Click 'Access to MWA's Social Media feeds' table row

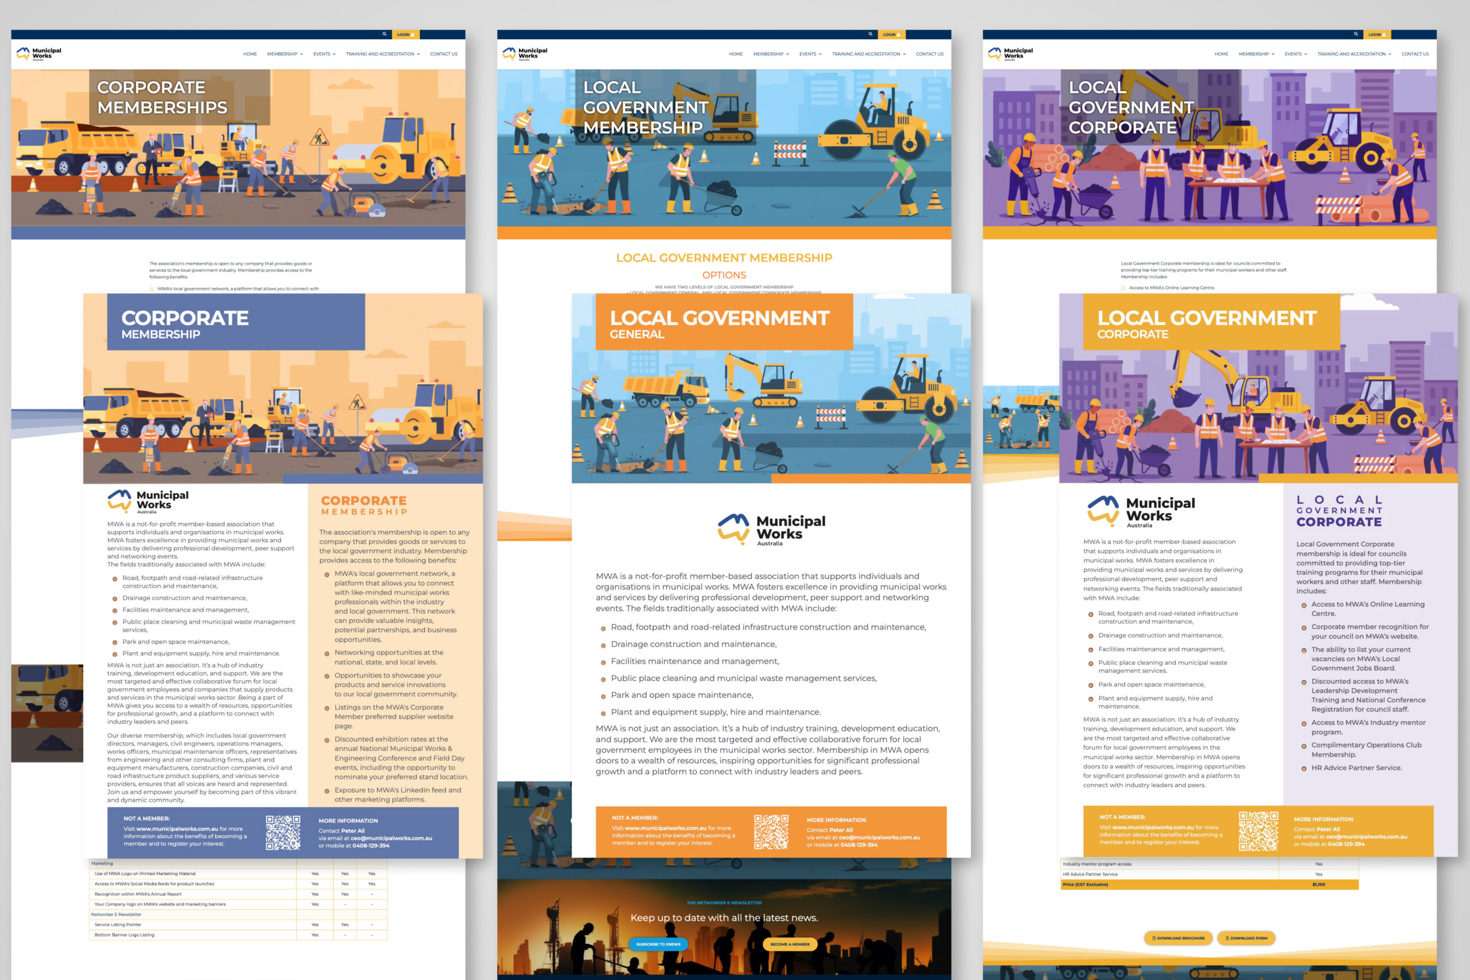[238, 884]
